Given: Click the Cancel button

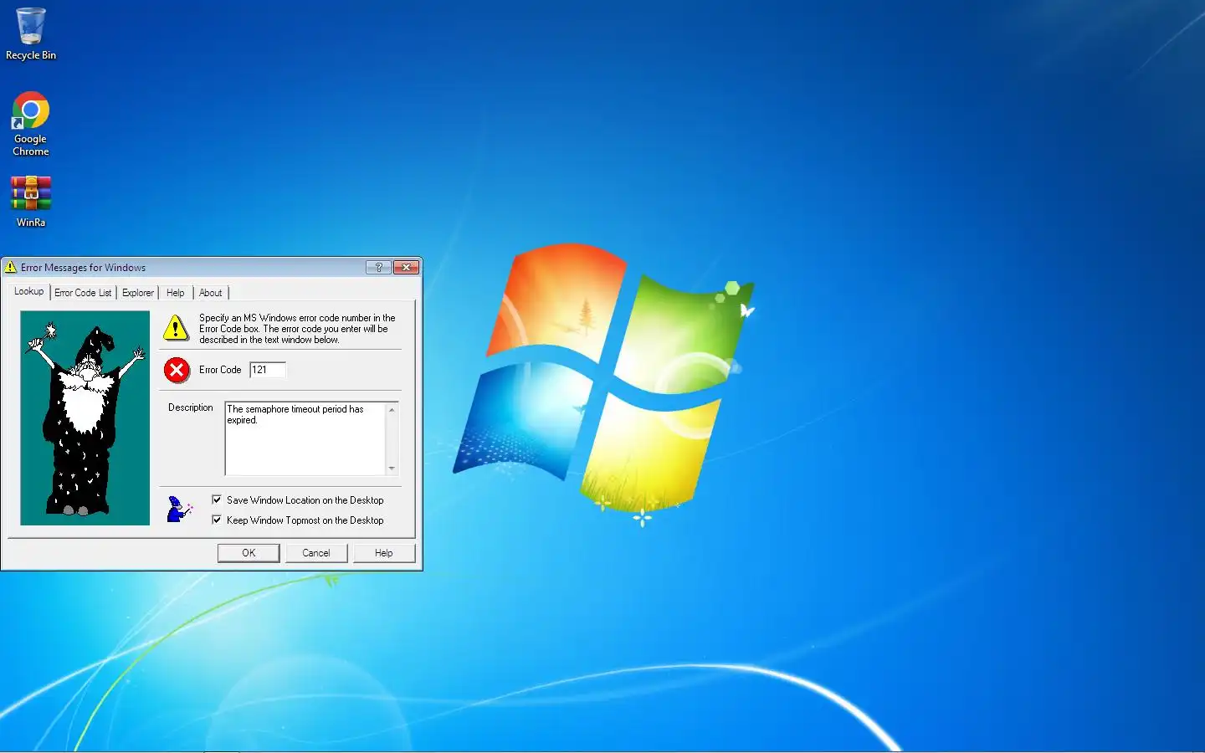Looking at the screenshot, I should (x=316, y=553).
